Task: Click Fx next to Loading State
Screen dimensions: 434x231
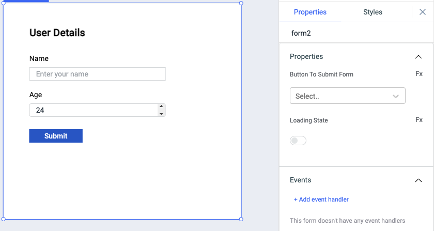Action: pyautogui.click(x=419, y=120)
